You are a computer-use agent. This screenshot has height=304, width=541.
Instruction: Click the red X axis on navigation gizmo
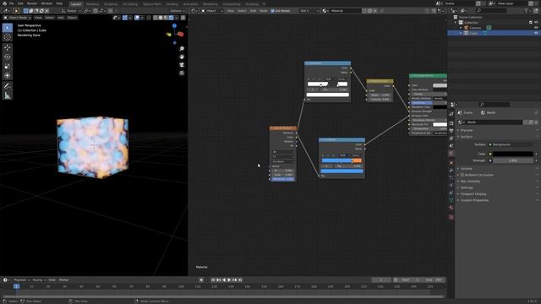tap(181, 34)
